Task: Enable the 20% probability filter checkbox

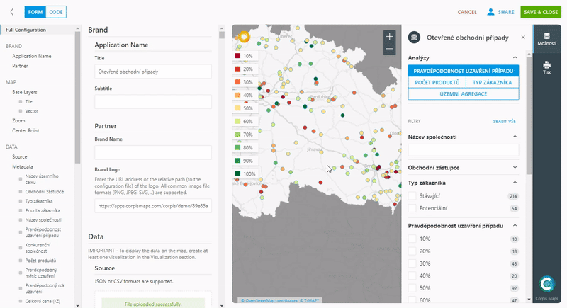Action: click(412, 251)
